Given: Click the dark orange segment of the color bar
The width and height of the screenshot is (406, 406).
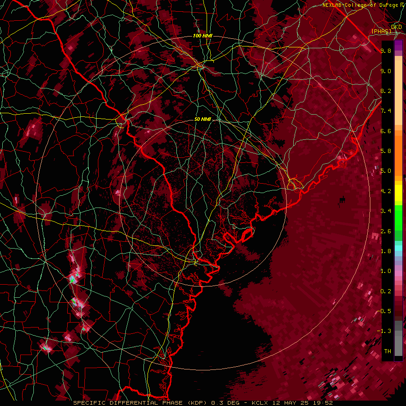Looking at the screenshot, I should coord(398,155).
